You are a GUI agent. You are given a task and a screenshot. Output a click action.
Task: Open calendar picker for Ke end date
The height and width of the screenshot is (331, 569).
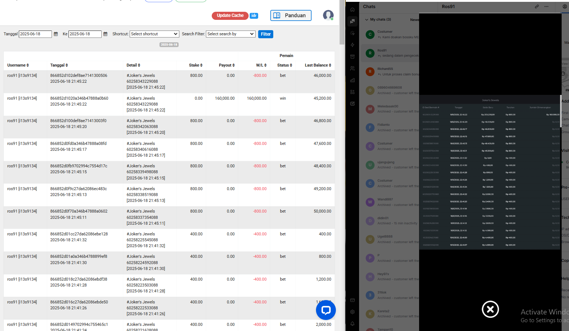coord(105,34)
